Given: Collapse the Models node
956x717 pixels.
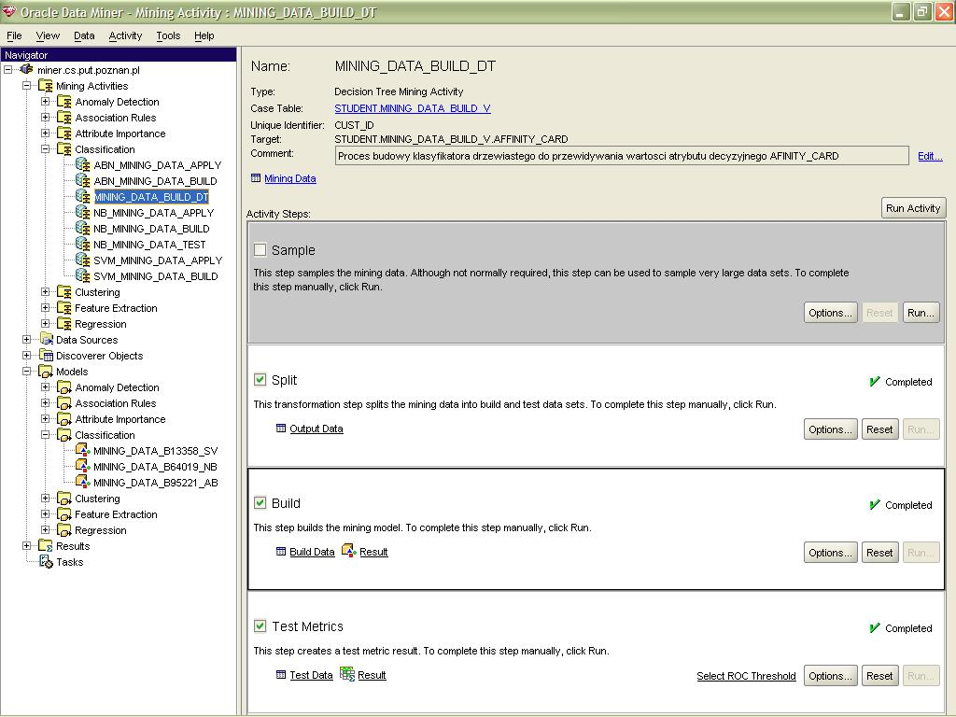Looking at the screenshot, I should coord(27,371).
